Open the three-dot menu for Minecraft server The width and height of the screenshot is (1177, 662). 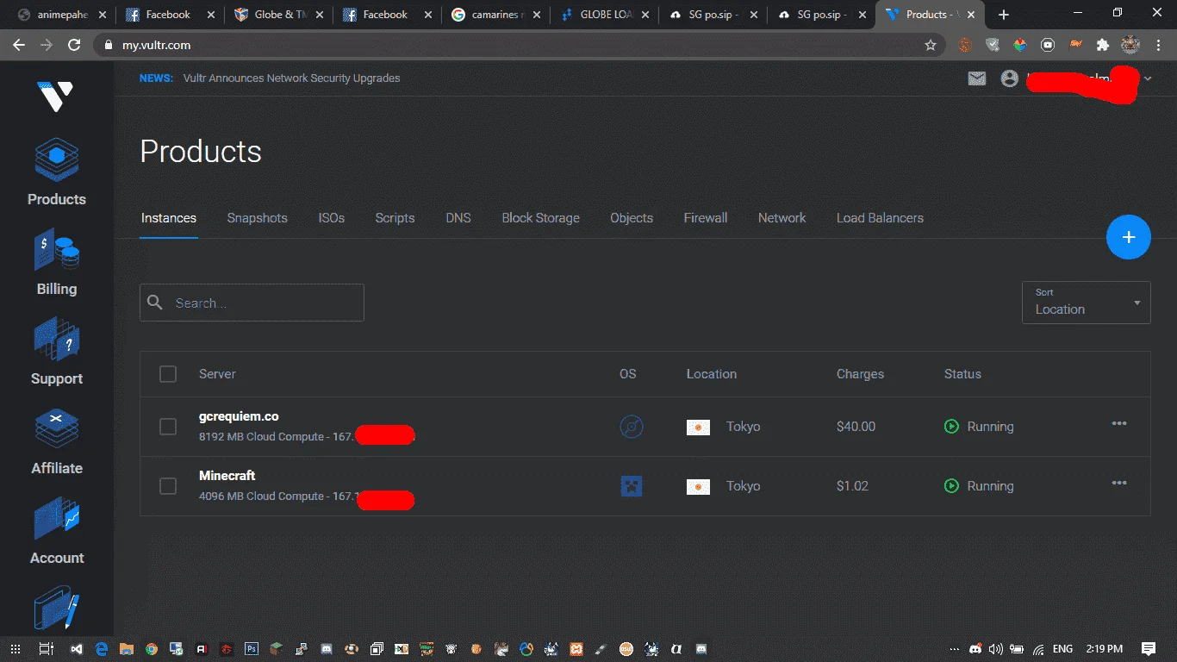[x=1119, y=483]
